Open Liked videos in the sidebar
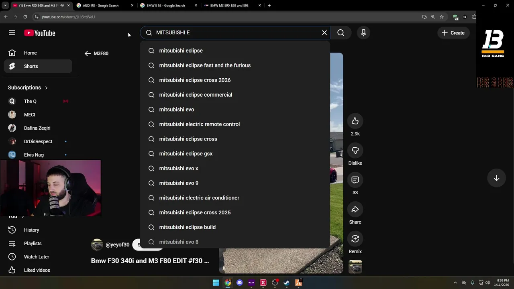 tap(38, 270)
